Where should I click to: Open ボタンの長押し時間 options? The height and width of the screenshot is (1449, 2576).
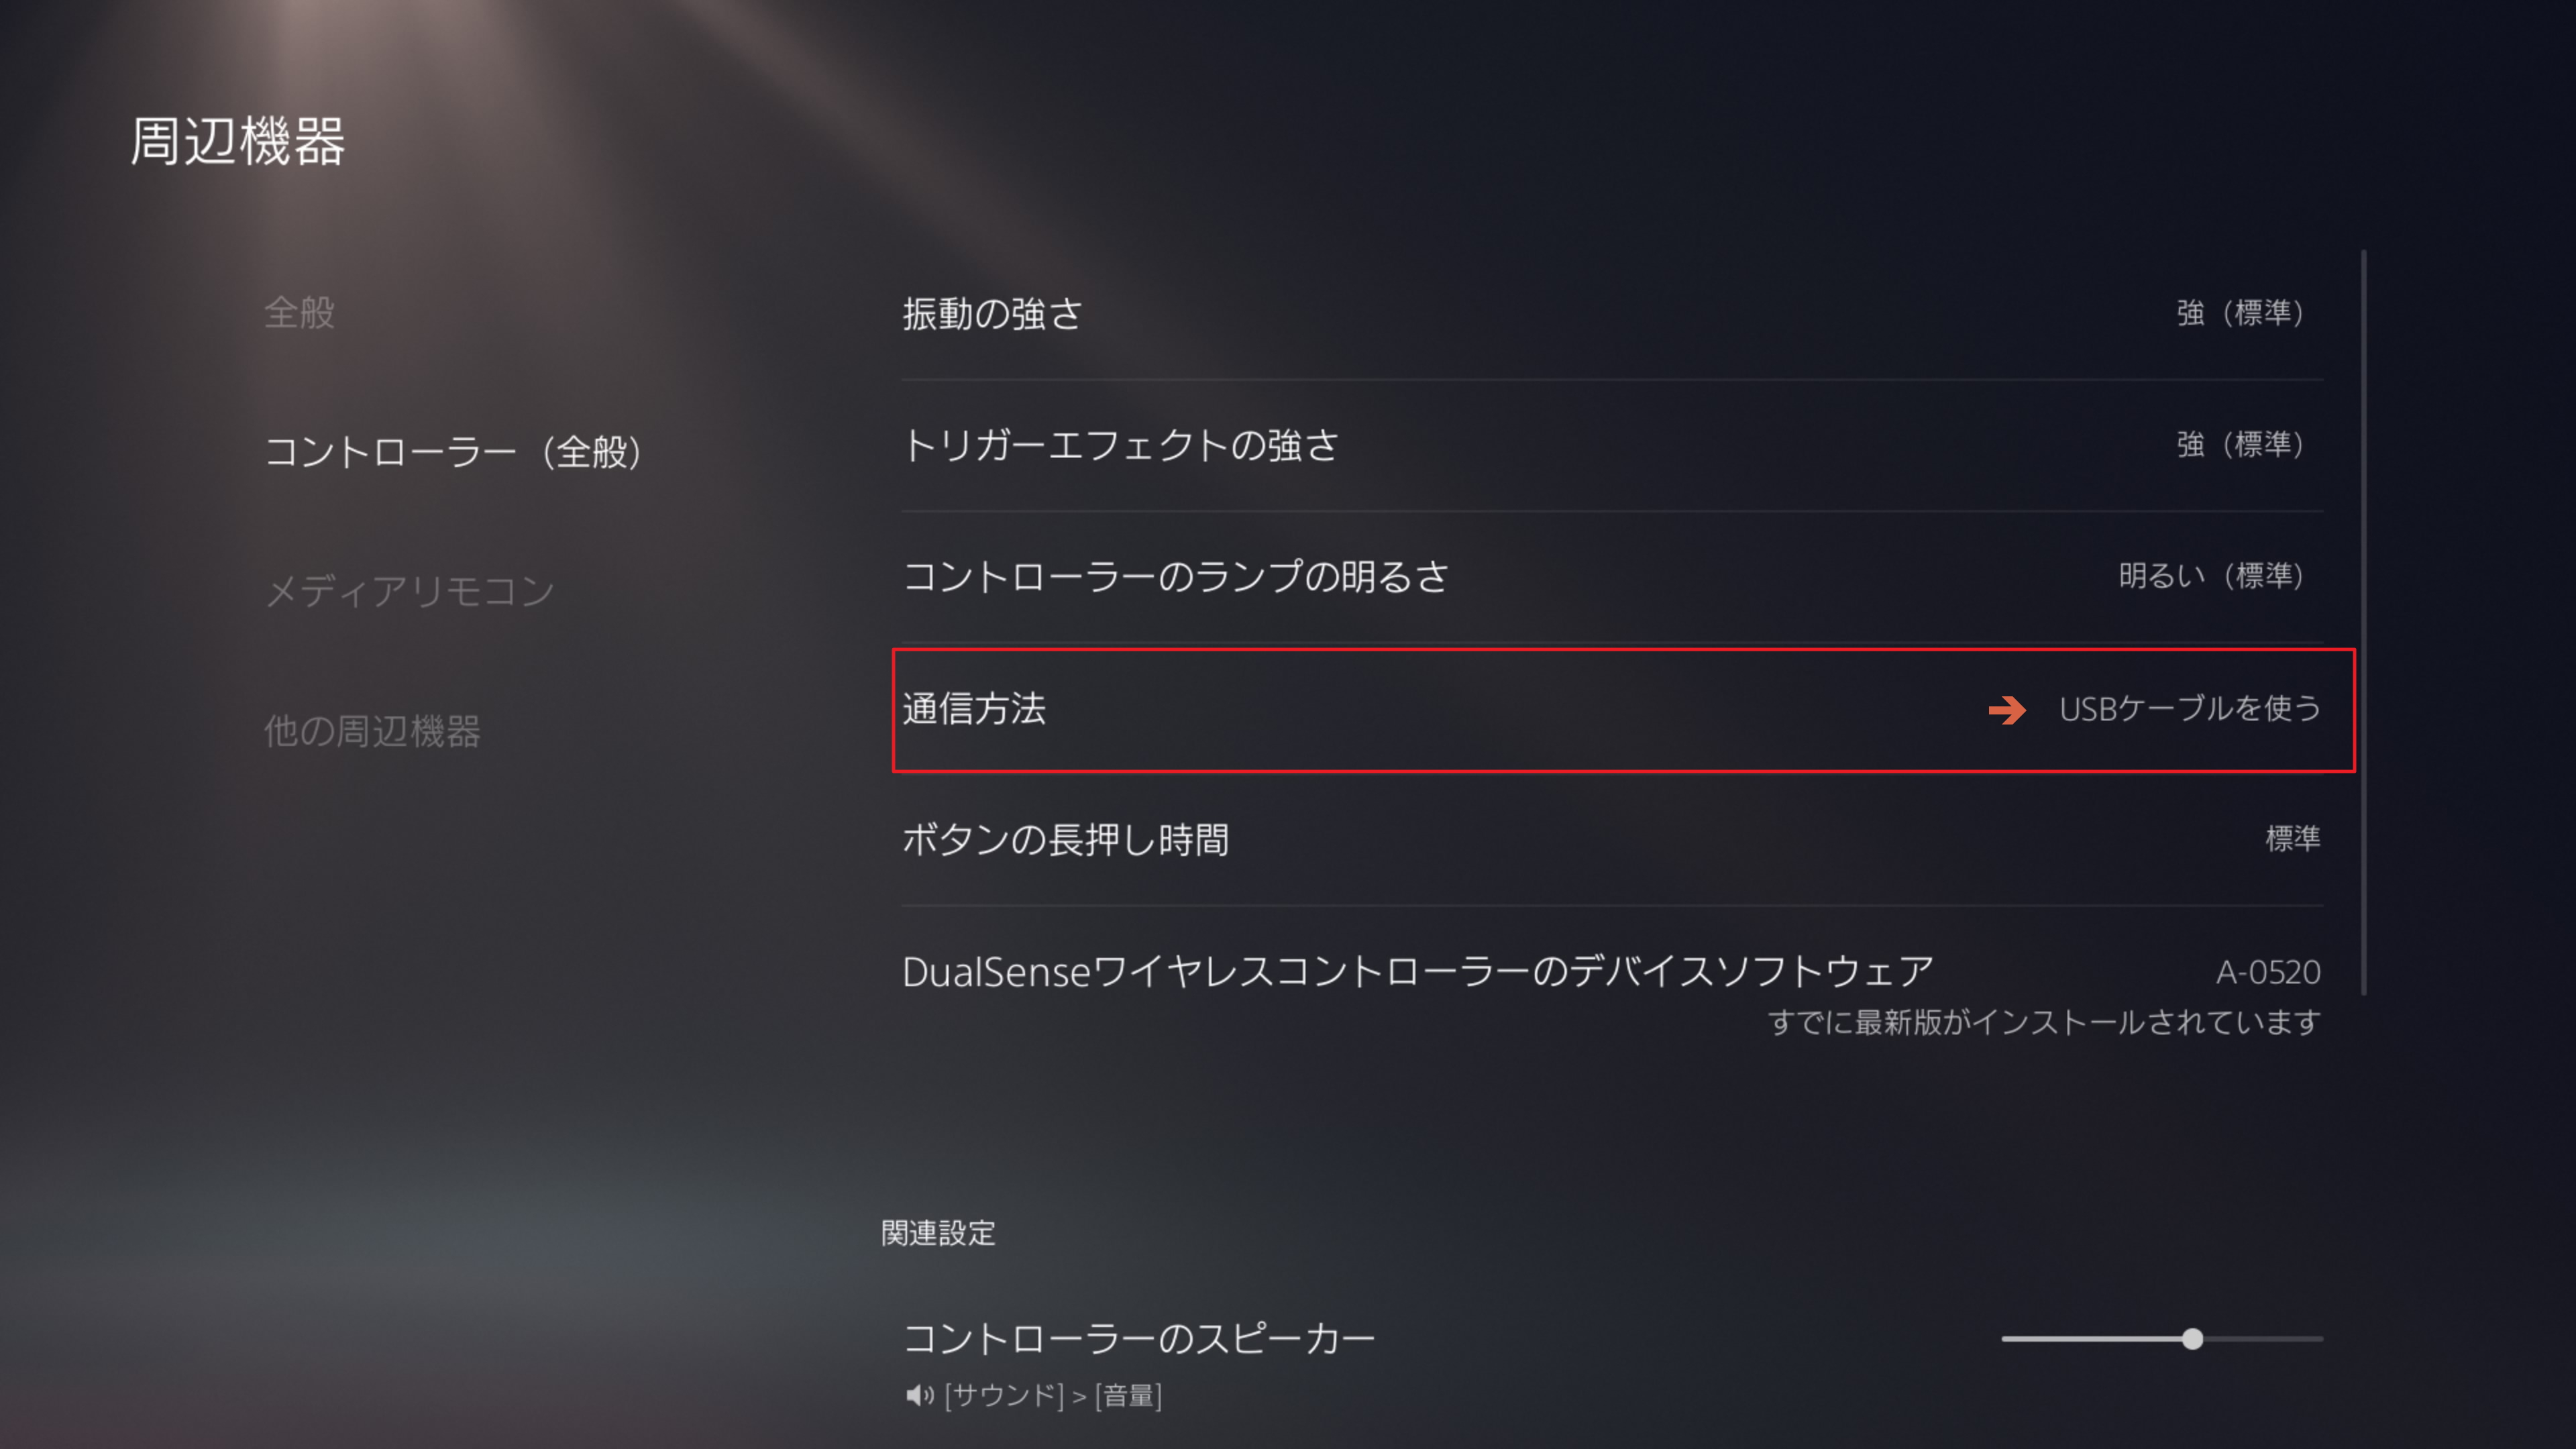[x=1065, y=840]
